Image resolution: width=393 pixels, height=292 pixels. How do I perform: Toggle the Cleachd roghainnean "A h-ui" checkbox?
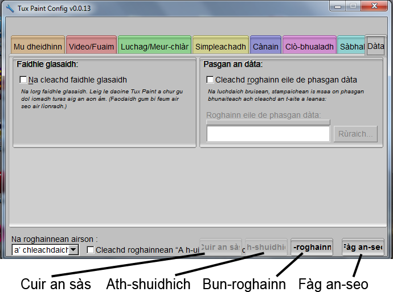[x=91, y=250]
